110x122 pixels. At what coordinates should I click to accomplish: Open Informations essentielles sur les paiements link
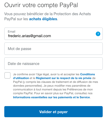[x=51, y=97]
